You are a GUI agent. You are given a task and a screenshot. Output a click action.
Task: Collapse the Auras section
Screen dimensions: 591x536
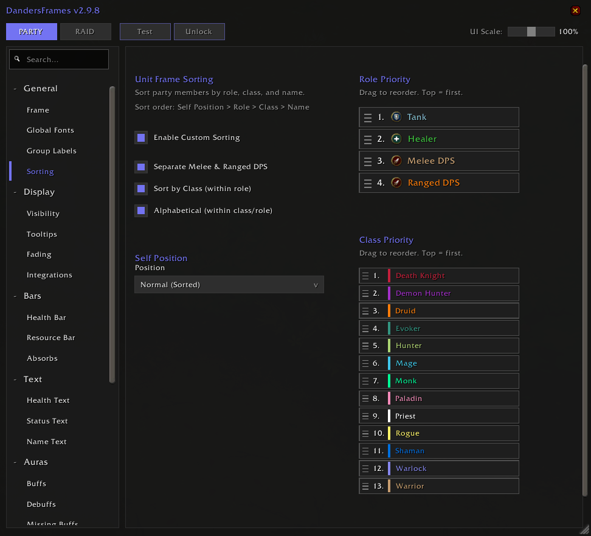(15, 462)
